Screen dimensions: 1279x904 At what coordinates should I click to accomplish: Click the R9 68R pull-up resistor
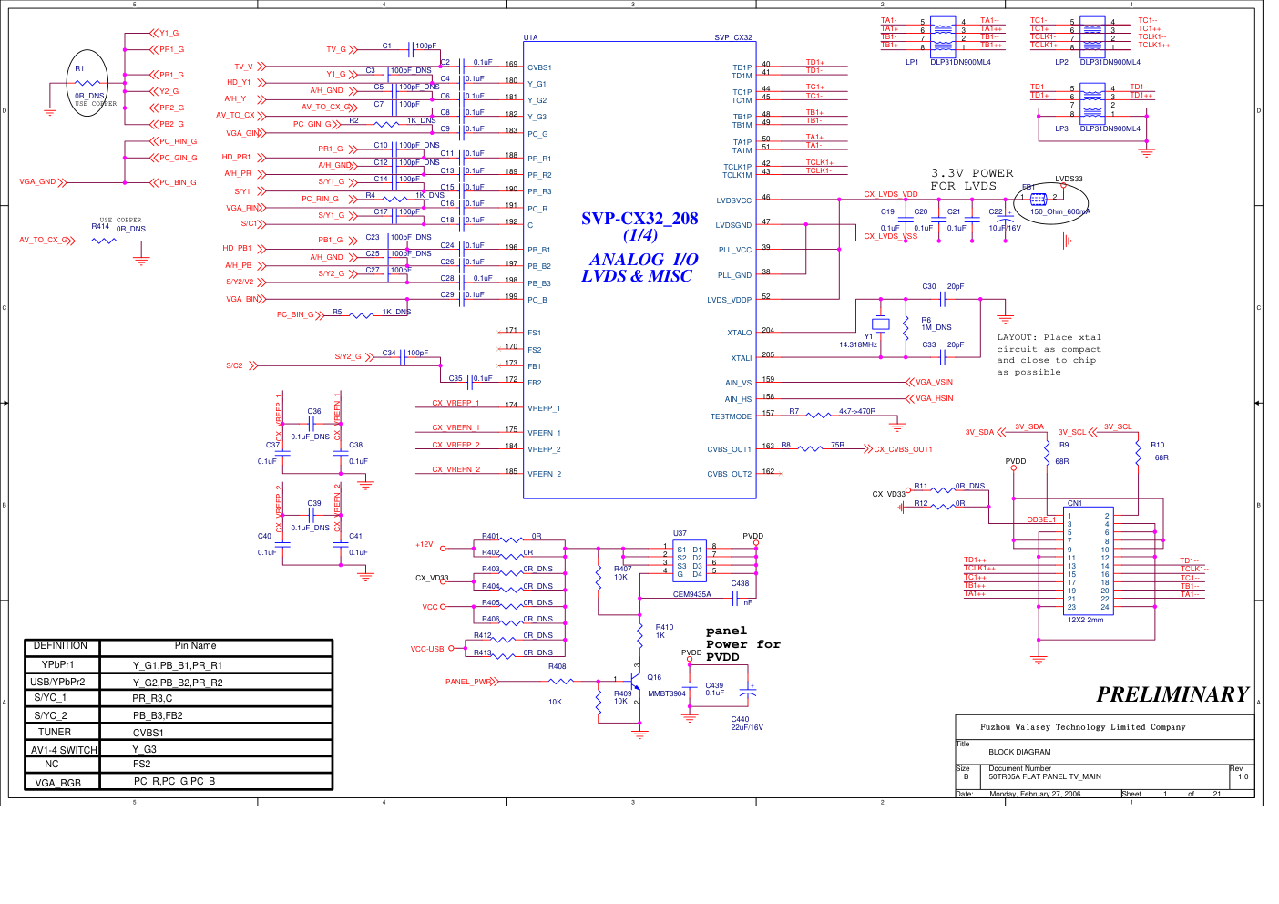point(1047,452)
